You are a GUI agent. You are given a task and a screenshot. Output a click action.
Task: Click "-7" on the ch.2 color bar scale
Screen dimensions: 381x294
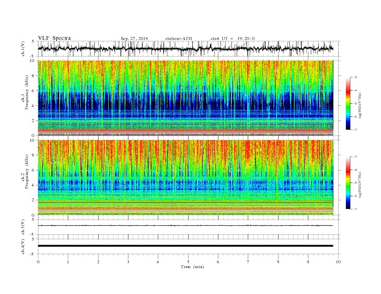pyautogui.click(x=355, y=209)
